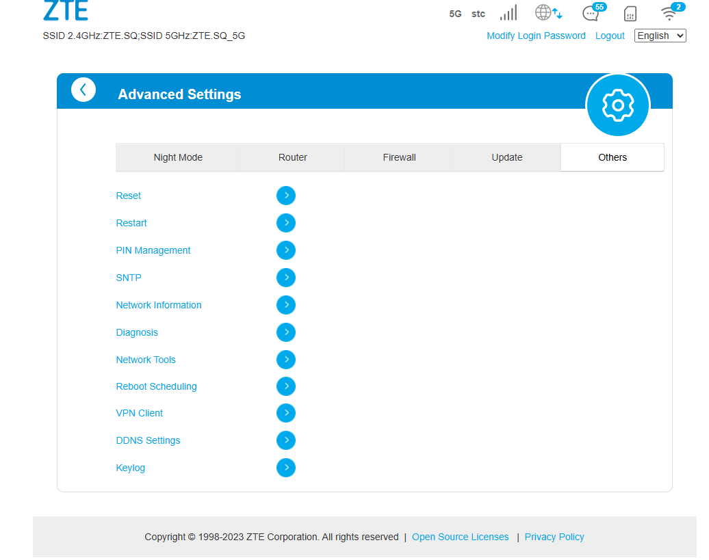Open the English language dropdown
The image size is (709, 560).
click(x=660, y=36)
